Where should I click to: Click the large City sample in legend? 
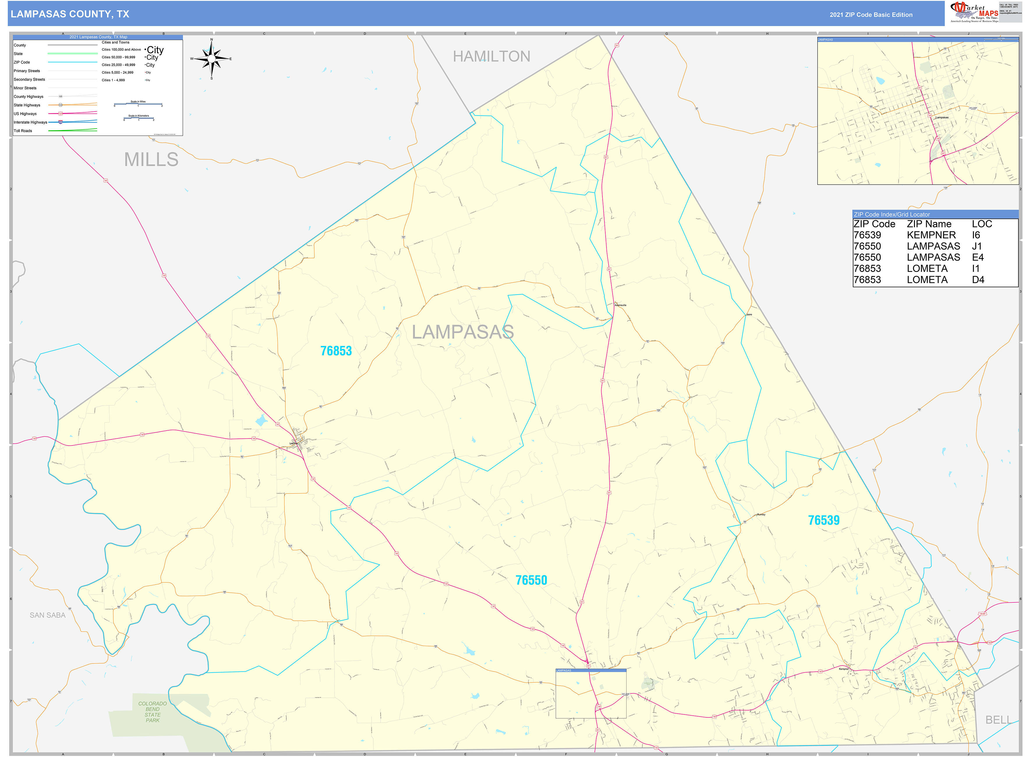tap(155, 49)
